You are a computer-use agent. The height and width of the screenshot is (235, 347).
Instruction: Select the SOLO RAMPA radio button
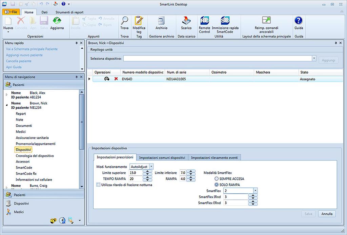pos(217,185)
